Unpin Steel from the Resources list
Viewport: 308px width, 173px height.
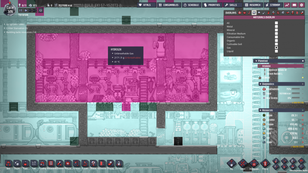coord(302,142)
